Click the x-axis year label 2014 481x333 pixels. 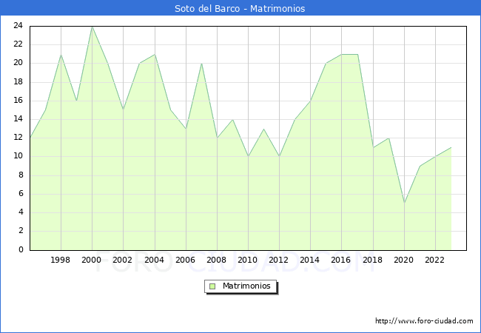[309, 260]
